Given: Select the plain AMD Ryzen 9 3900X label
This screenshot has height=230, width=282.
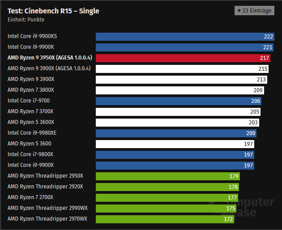Looking at the screenshot, I should [31, 79].
